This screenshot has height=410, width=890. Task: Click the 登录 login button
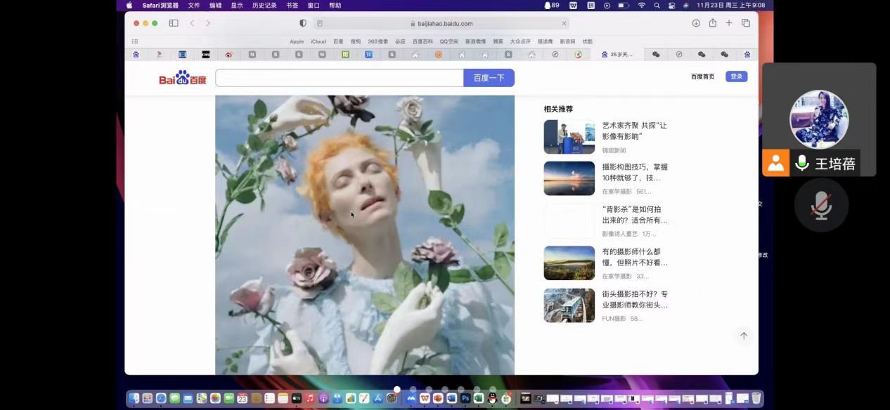(x=736, y=77)
